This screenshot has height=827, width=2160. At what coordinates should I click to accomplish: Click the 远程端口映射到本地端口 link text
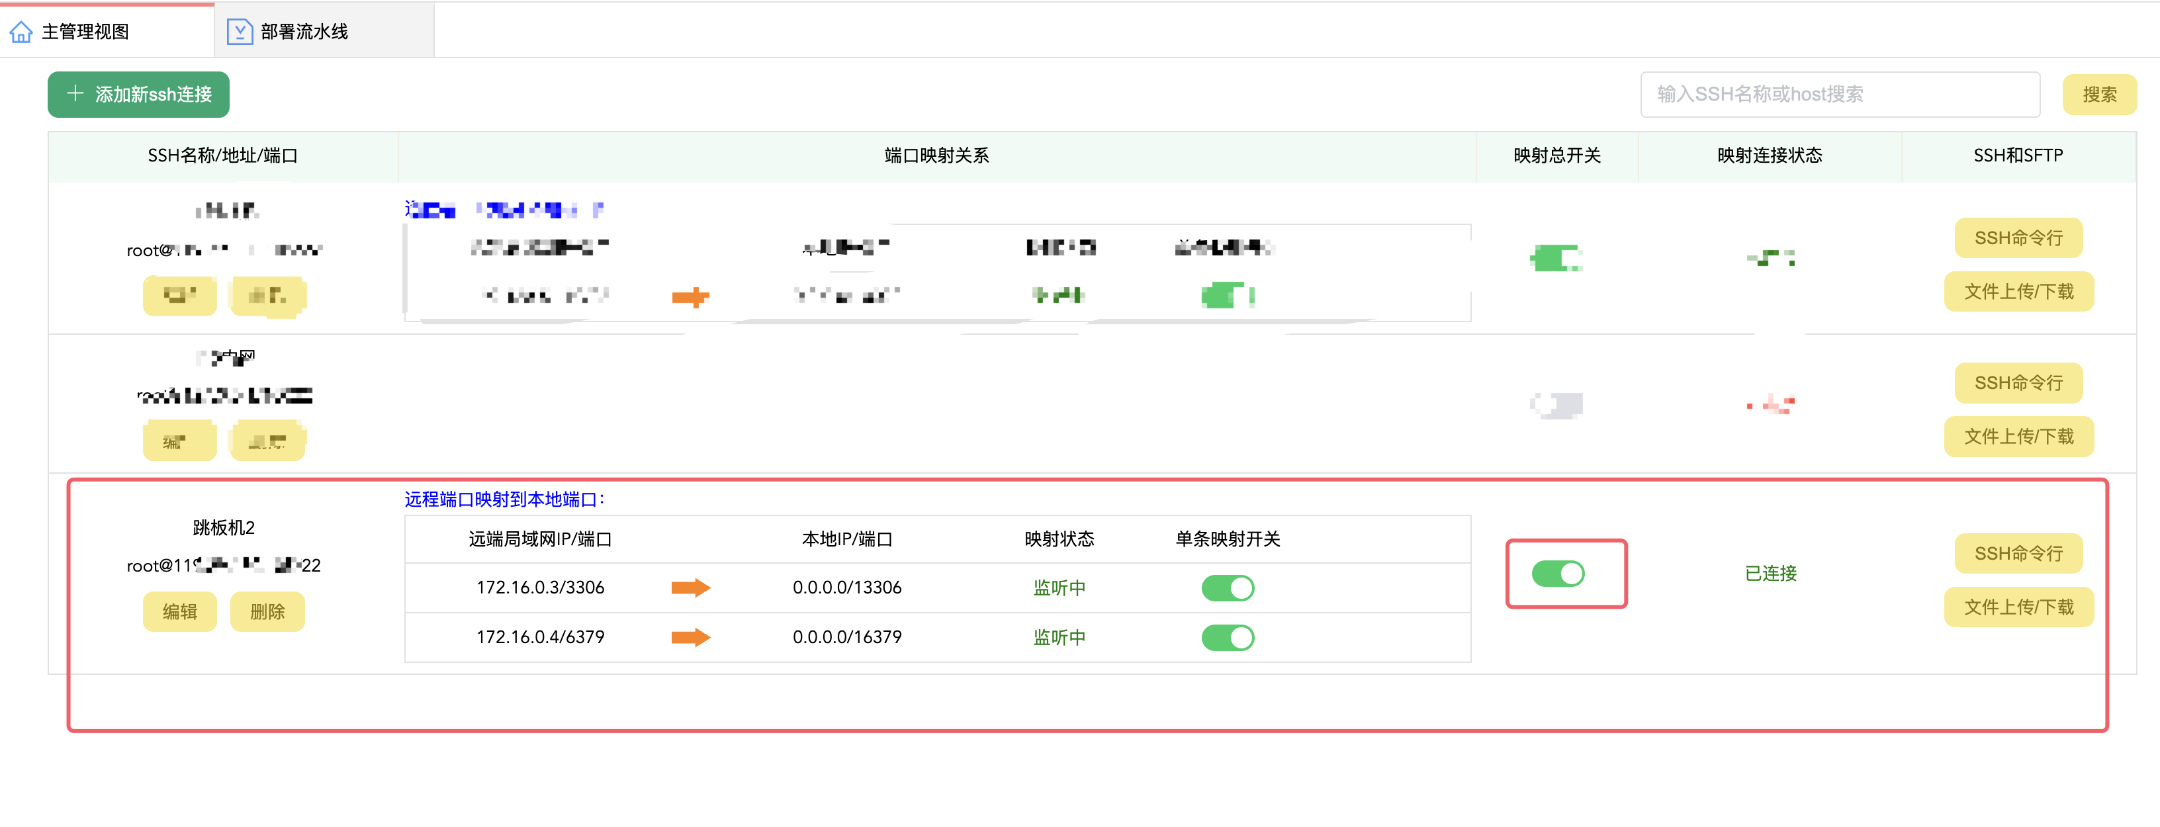coord(503,500)
